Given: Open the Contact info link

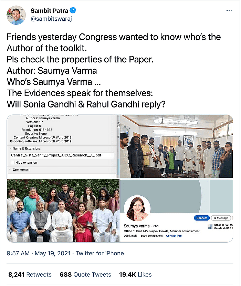Looking at the screenshot, I should [174, 236].
